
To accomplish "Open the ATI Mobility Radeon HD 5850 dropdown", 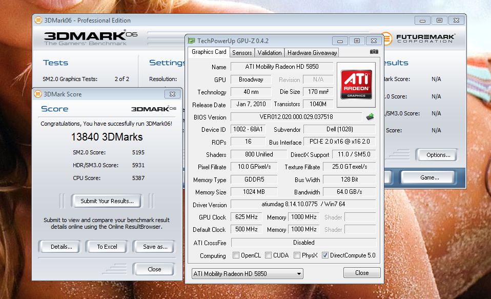I will click(248, 274).
